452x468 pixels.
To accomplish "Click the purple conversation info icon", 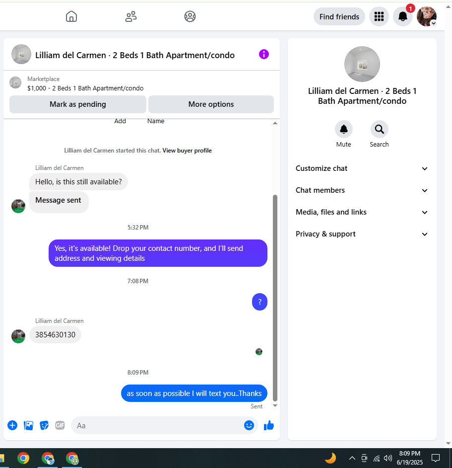I will 264,54.
